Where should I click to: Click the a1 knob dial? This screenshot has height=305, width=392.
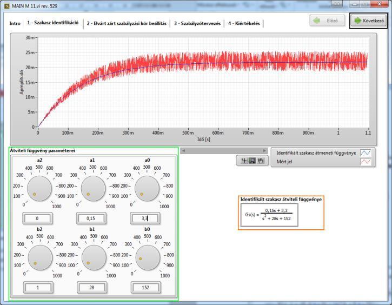[93, 189]
